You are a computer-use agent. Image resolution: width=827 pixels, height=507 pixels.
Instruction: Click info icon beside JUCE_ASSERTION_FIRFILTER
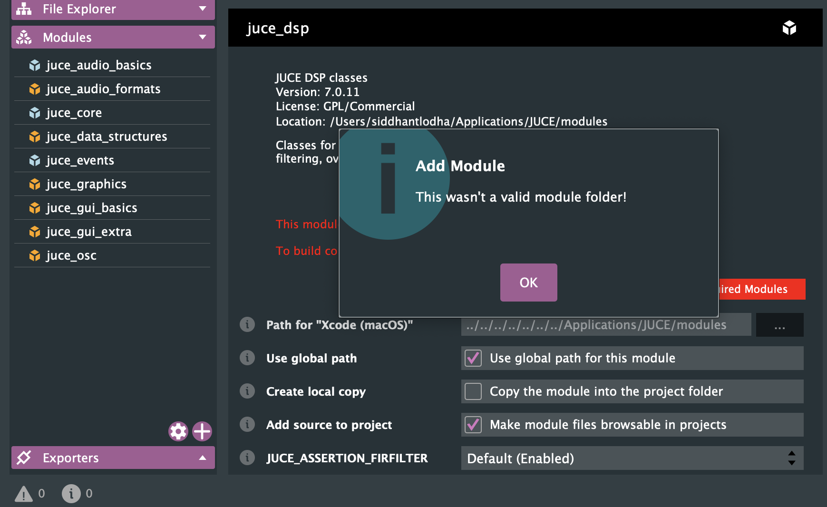pyautogui.click(x=247, y=458)
